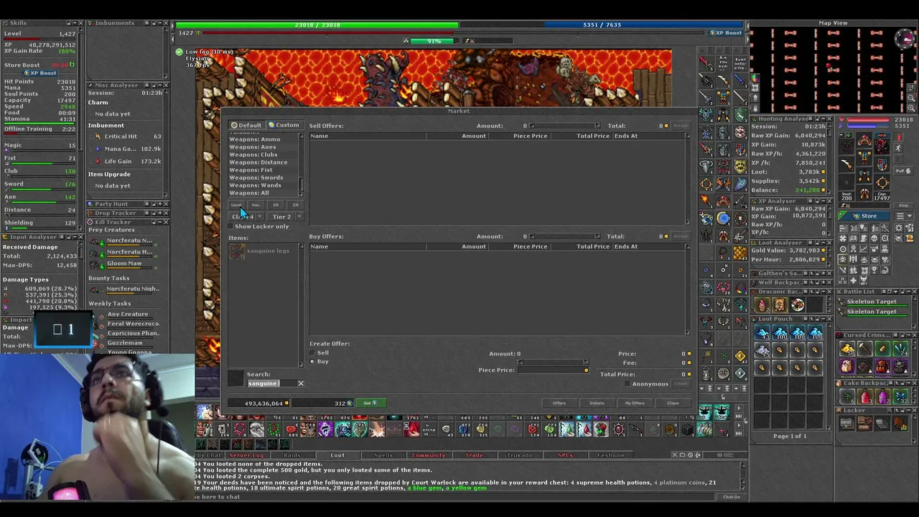Select Weapons: All category
919x517 pixels.
[249, 193]
